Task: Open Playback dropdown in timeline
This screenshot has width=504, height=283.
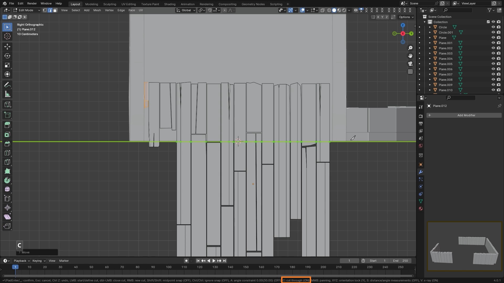Action: [21, 261]
